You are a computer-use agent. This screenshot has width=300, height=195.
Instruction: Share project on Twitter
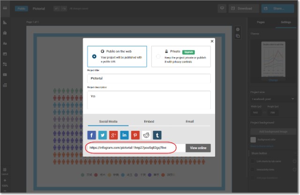103,135
